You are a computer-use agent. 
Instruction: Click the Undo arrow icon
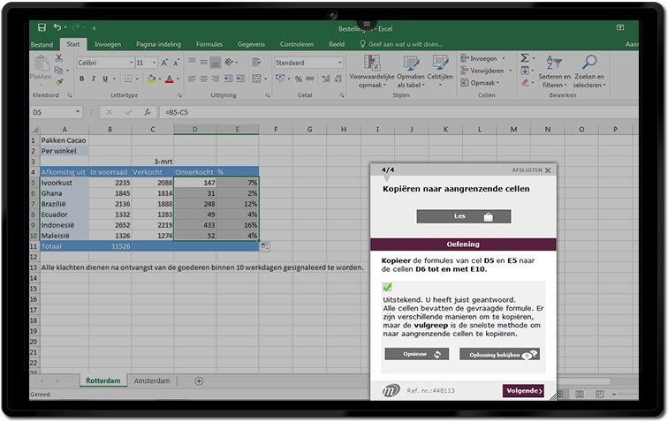57,28
